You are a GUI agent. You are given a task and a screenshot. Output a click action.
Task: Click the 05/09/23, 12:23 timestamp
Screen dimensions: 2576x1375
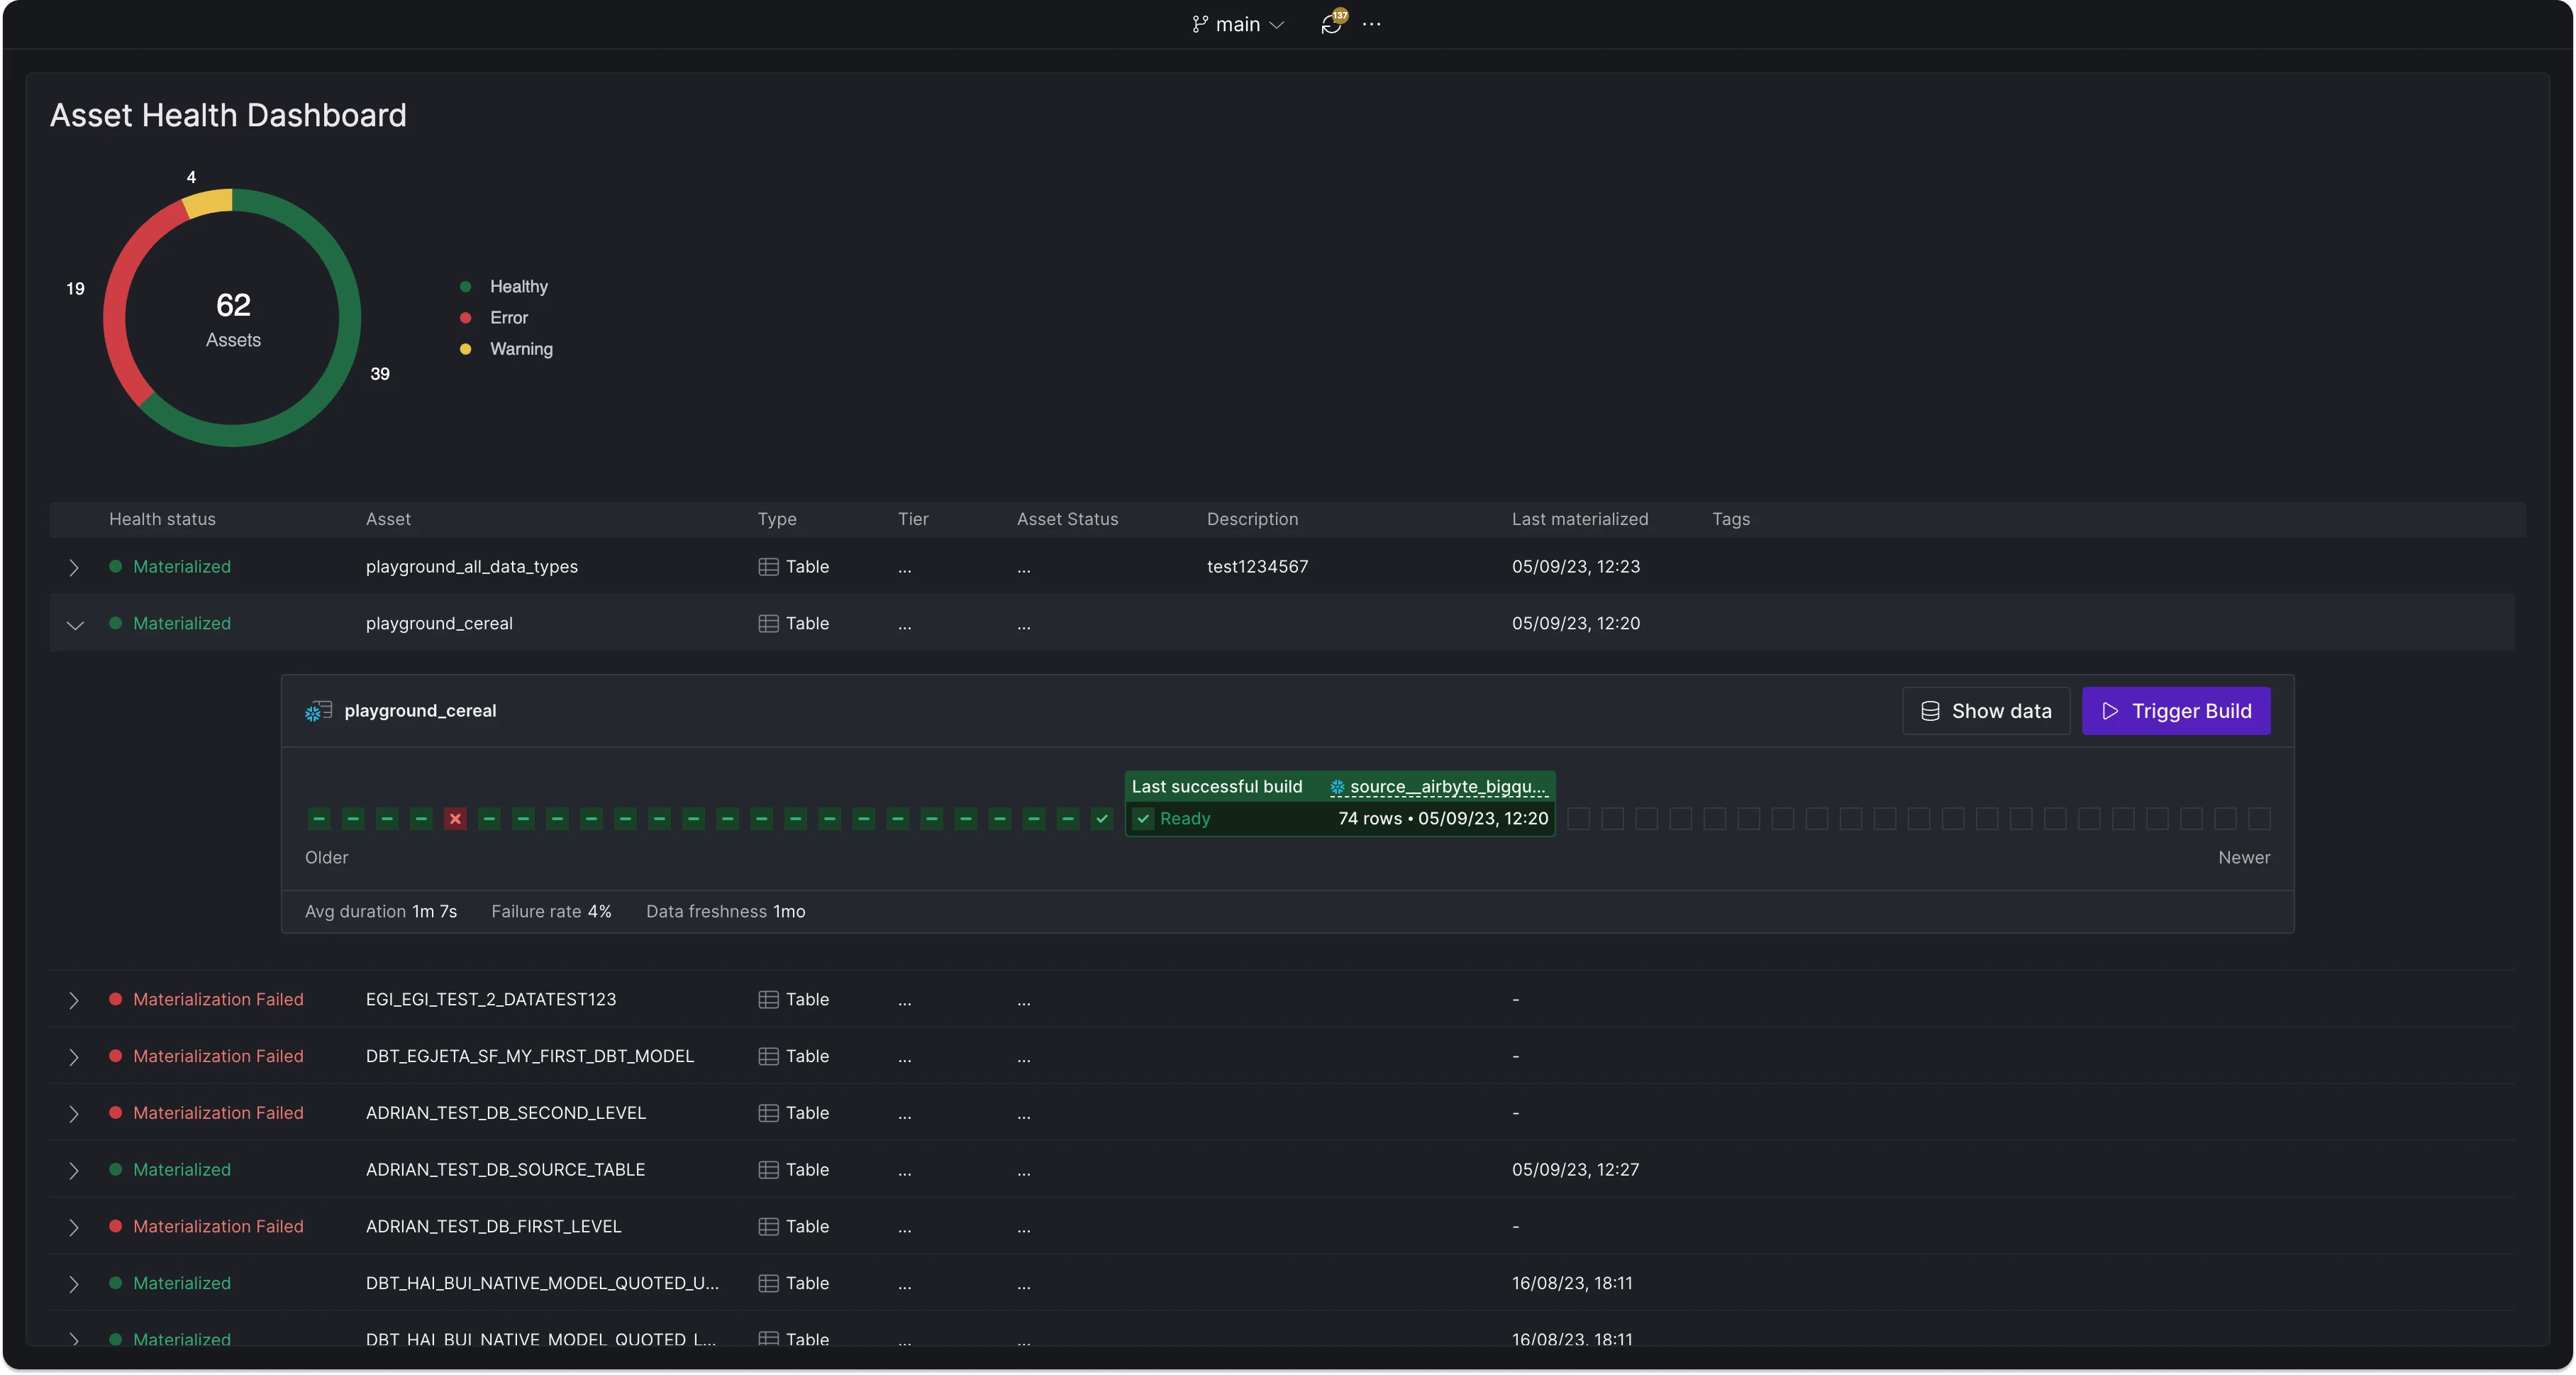(1576, 567)
